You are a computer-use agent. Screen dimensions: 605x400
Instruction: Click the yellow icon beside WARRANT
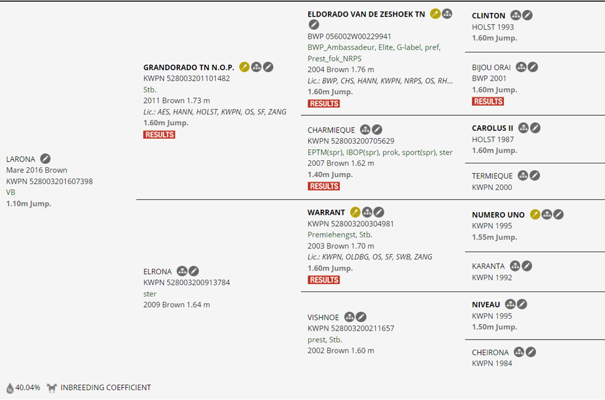(355, 213)
